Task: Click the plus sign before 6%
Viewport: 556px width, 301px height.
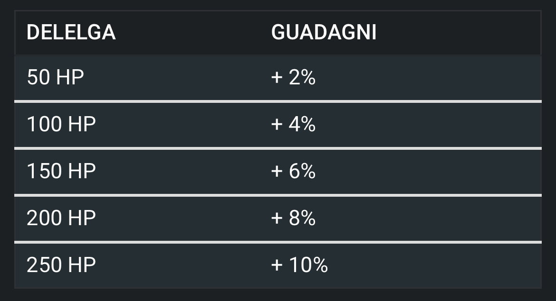Action: coord(277,171)
